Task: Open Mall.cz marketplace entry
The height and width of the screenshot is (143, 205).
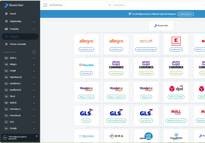Action: 13,58
